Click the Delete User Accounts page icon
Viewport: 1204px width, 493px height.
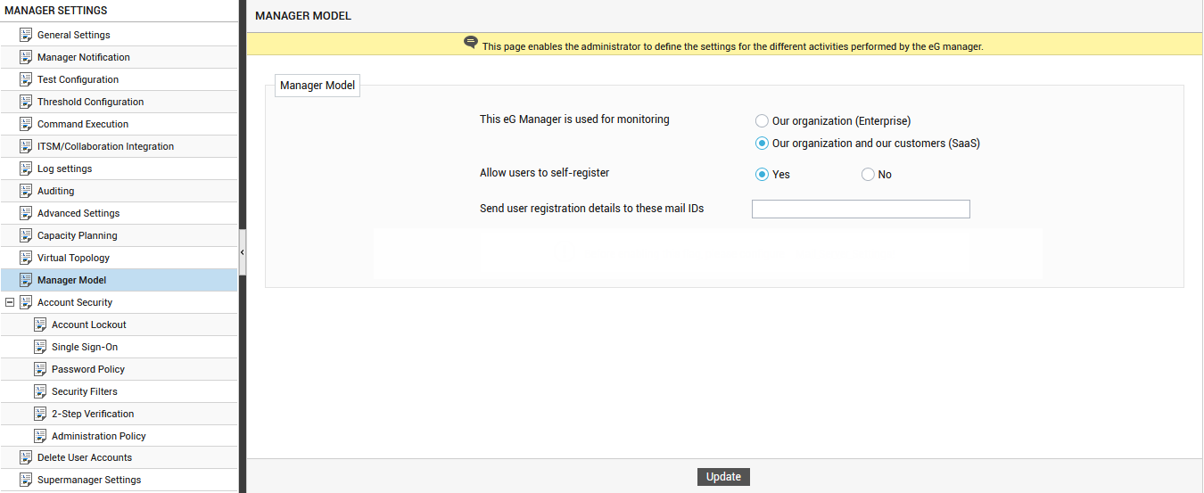26,457
